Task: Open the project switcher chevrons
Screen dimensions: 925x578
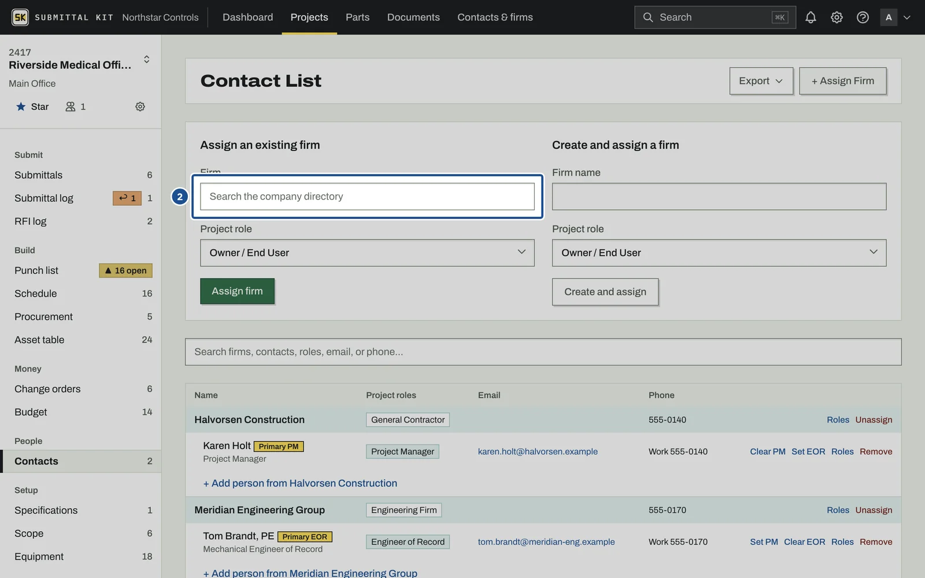Action: (147, 59)
